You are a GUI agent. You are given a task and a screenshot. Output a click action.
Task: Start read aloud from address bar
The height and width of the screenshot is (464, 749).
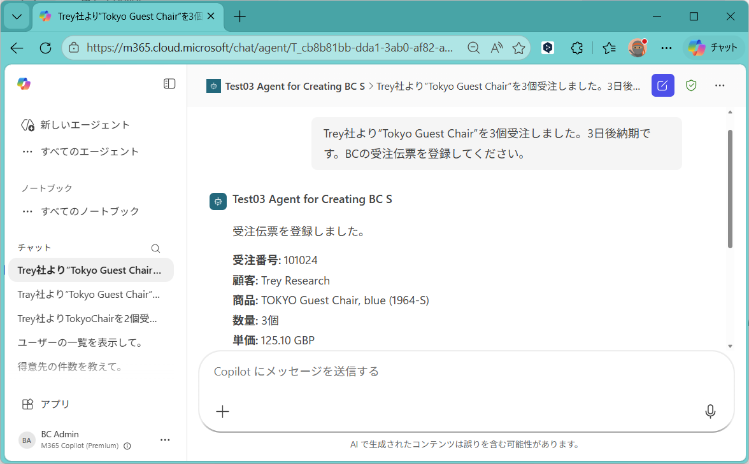(x=497, y=48)
